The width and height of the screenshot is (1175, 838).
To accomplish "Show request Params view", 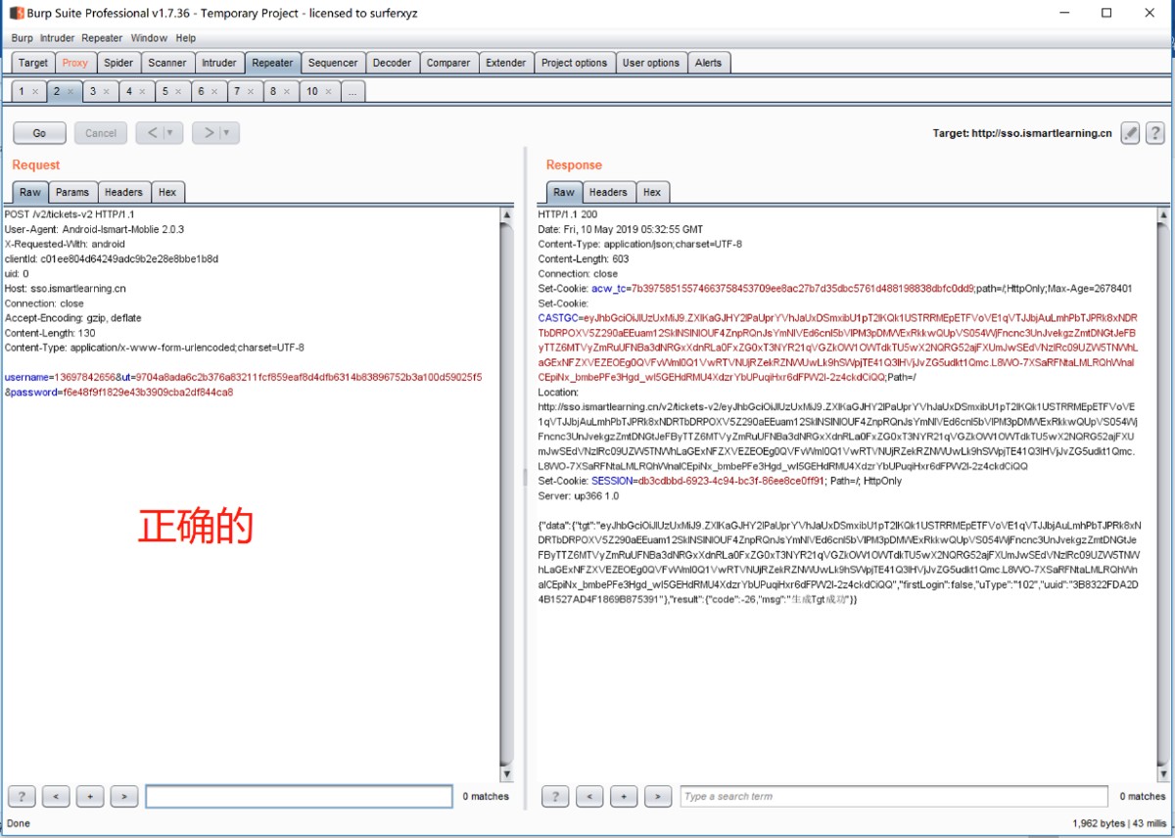I will 72,192.
